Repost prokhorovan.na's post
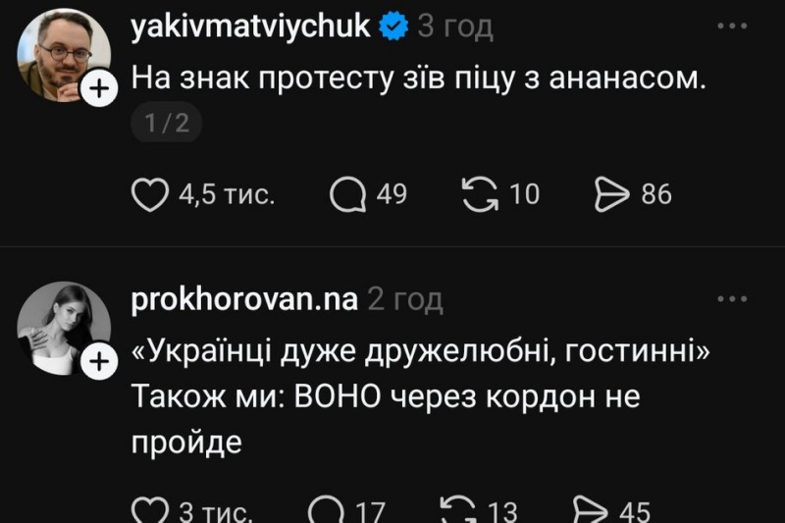The width and height of the screenshot is (785, 523). pos(458,512)
